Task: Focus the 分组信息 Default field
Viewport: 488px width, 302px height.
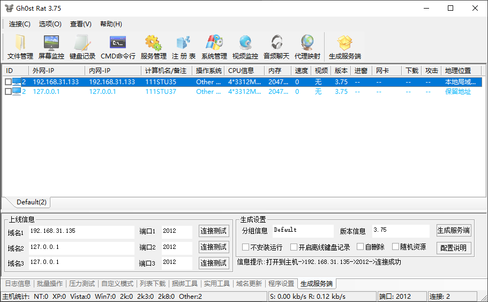Action: 303,231
